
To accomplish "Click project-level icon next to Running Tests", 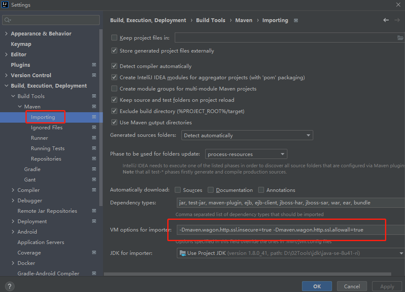I will click(x=94, y=148).
